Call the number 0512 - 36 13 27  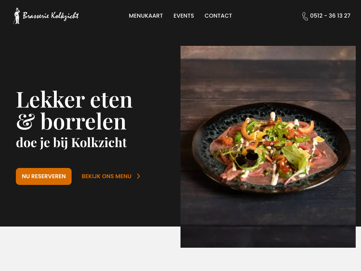pos(330,16)
